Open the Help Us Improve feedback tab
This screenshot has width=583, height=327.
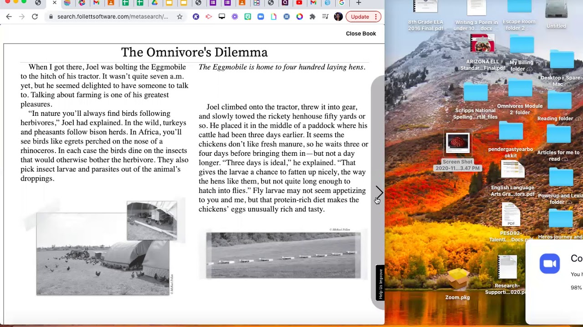point(380,283)
